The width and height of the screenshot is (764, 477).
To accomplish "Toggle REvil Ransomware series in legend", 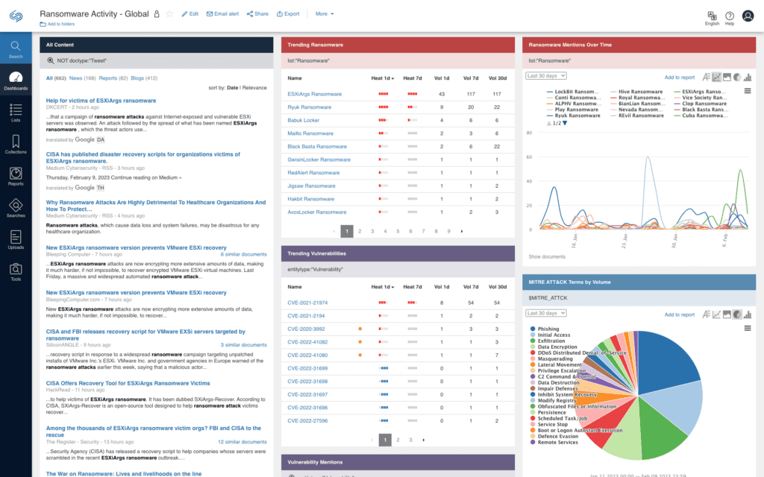I will pos(637,116).
